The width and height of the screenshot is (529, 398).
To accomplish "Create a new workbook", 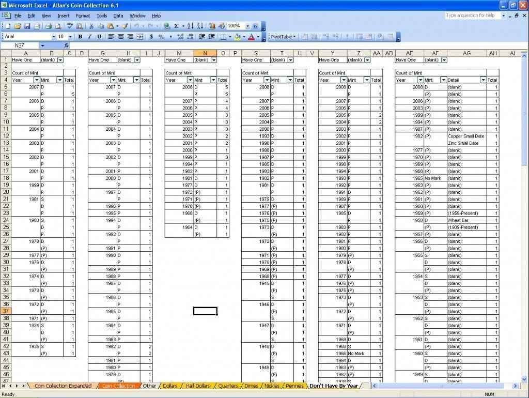I will (x=8, y=26).
